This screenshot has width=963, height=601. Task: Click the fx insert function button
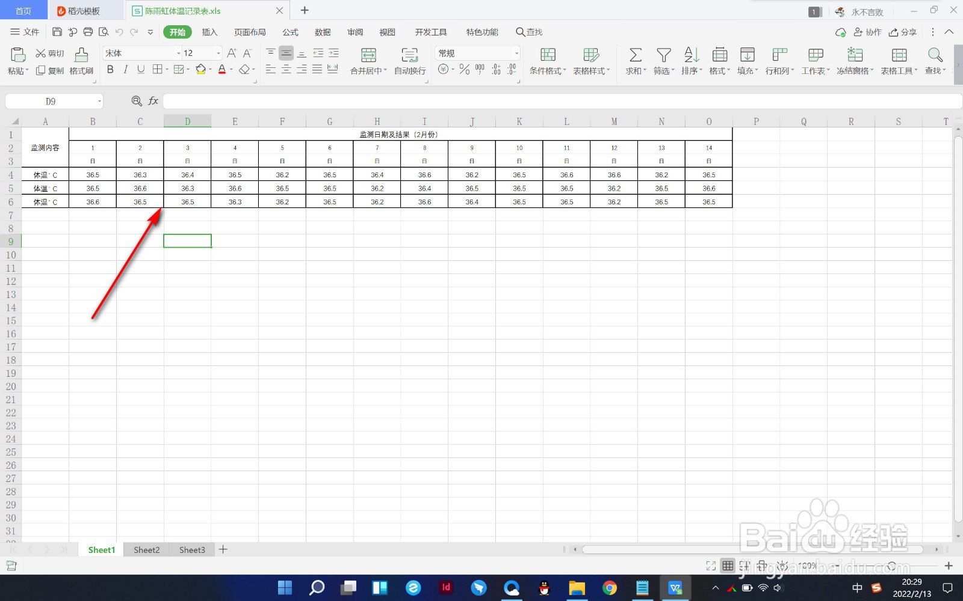tap(153, 101)
